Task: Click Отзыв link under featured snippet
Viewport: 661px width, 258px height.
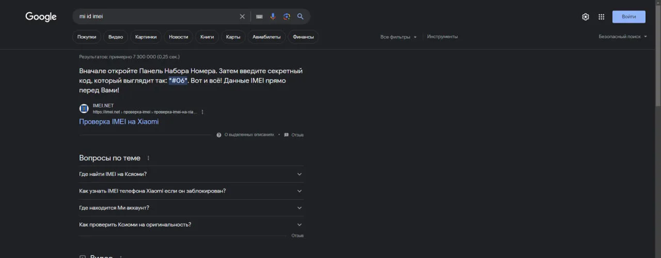Action: (x=297, y=135)
